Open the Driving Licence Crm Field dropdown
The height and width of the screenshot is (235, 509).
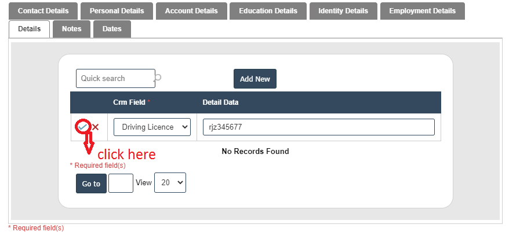(x=152, y=127)
